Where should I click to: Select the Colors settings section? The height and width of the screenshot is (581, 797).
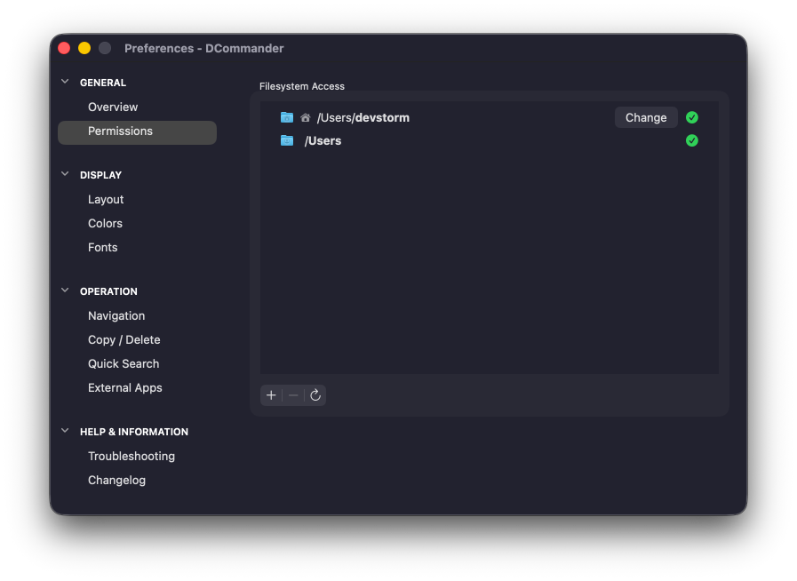coord(105,223)
